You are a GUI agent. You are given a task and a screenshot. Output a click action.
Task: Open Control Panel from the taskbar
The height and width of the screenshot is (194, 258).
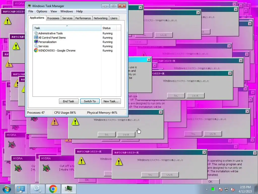[21, 189]
